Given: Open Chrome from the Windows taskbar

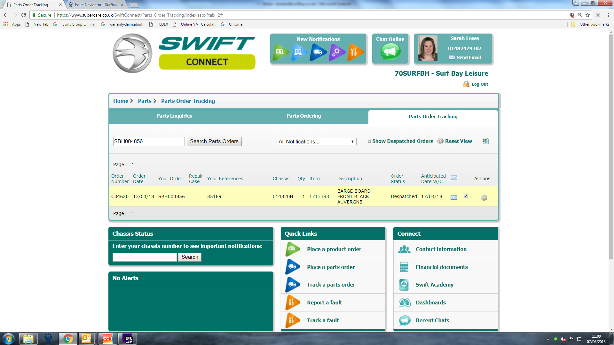Looking at the screenshot, I should click(x=68, y=339).
